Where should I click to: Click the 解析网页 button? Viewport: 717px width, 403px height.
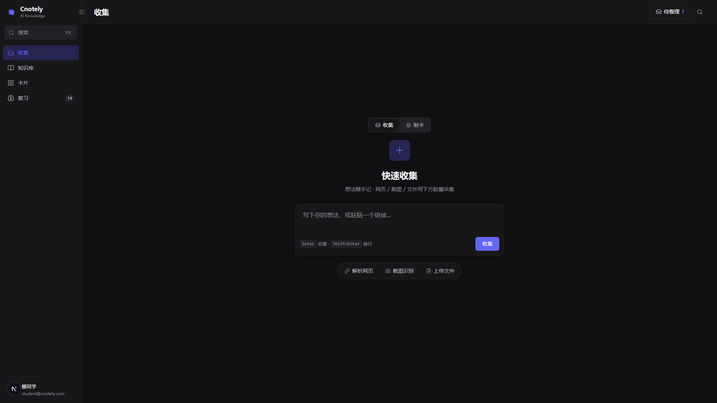[x=359, y=271]
